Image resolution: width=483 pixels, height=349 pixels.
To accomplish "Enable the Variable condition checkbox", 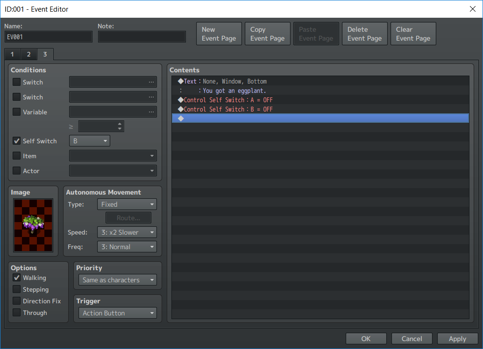I will [17, 112].
